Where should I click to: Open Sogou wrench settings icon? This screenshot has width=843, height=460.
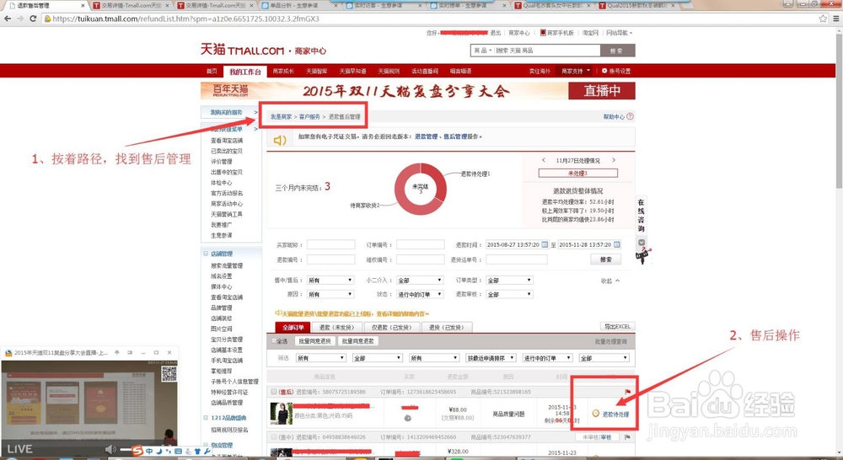[207, 452]
